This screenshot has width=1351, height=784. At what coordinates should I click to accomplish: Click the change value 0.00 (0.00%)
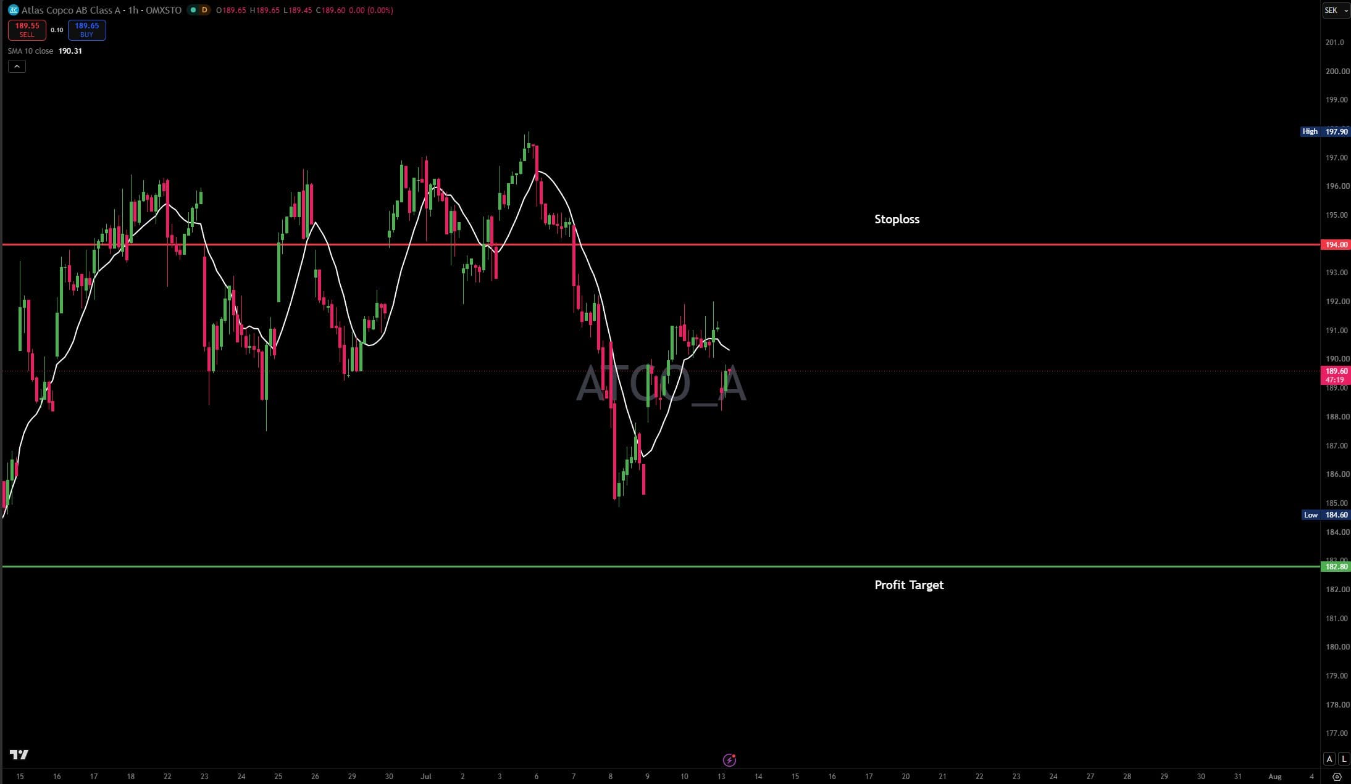(x=370, y=10)
